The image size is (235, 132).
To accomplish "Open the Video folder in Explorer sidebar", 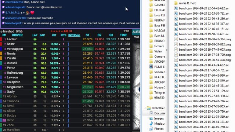I will point(156,51).
